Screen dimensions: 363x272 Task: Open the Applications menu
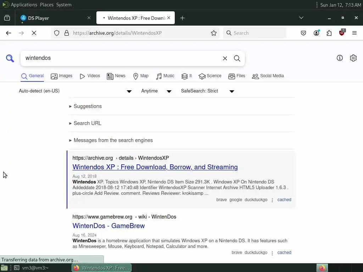tap(24, 5)
